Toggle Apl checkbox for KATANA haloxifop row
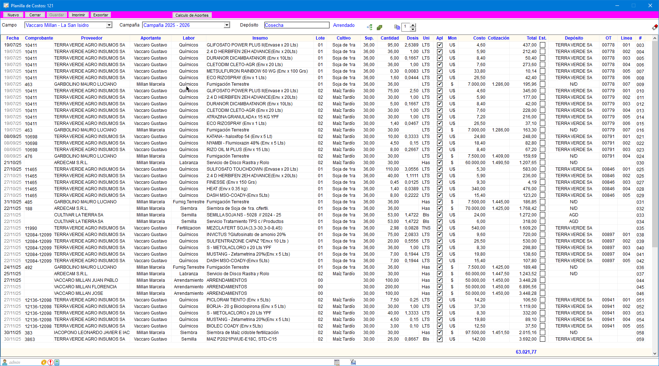This screenshot has height=366, width=659. (x=440, y=137)
